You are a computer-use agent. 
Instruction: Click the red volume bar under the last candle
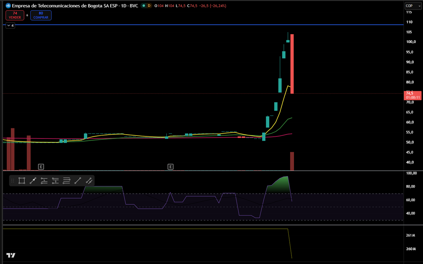(x=292, y=161)
